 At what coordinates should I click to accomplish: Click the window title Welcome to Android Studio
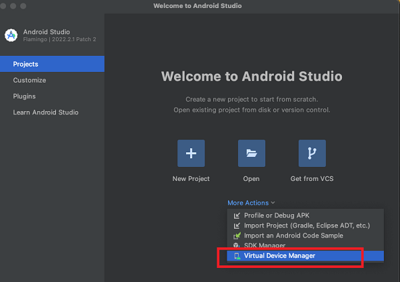pos(197,5)
